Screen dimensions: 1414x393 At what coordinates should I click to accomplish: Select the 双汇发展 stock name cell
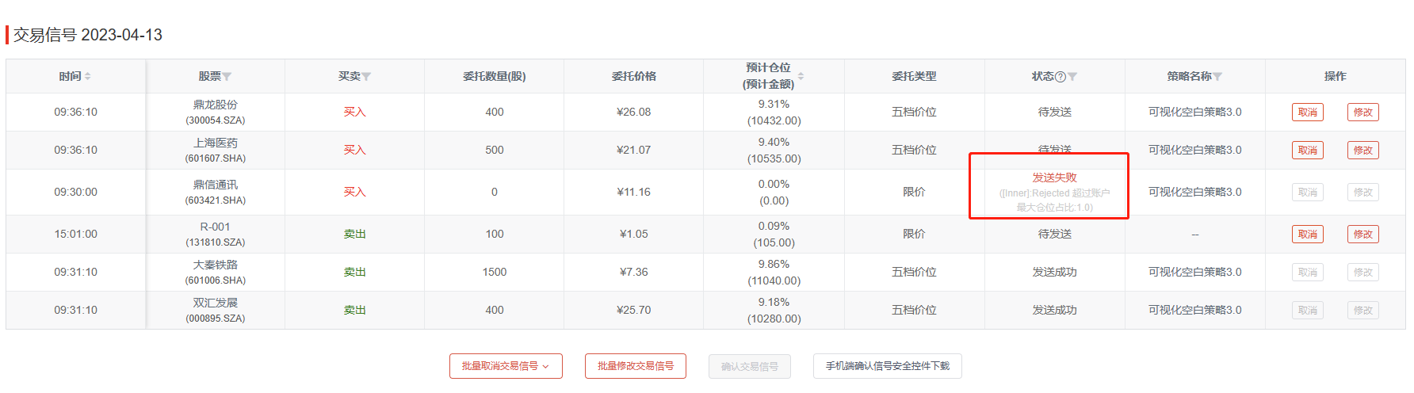pyautogui.click(x=216, y=303)
